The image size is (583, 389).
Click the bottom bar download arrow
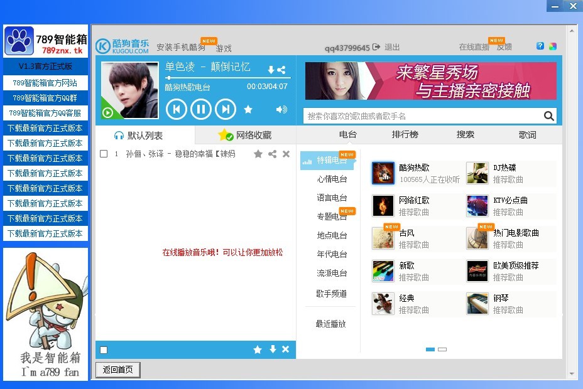[x=273, y=349]
